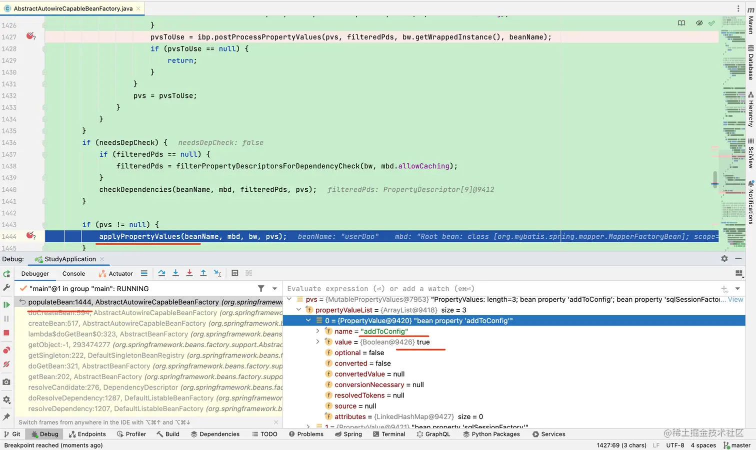Image resolution: width=756 pixels, height=450 pixels.
Task: Open the wrench run-configuration icon
Action: coord(6,288)
